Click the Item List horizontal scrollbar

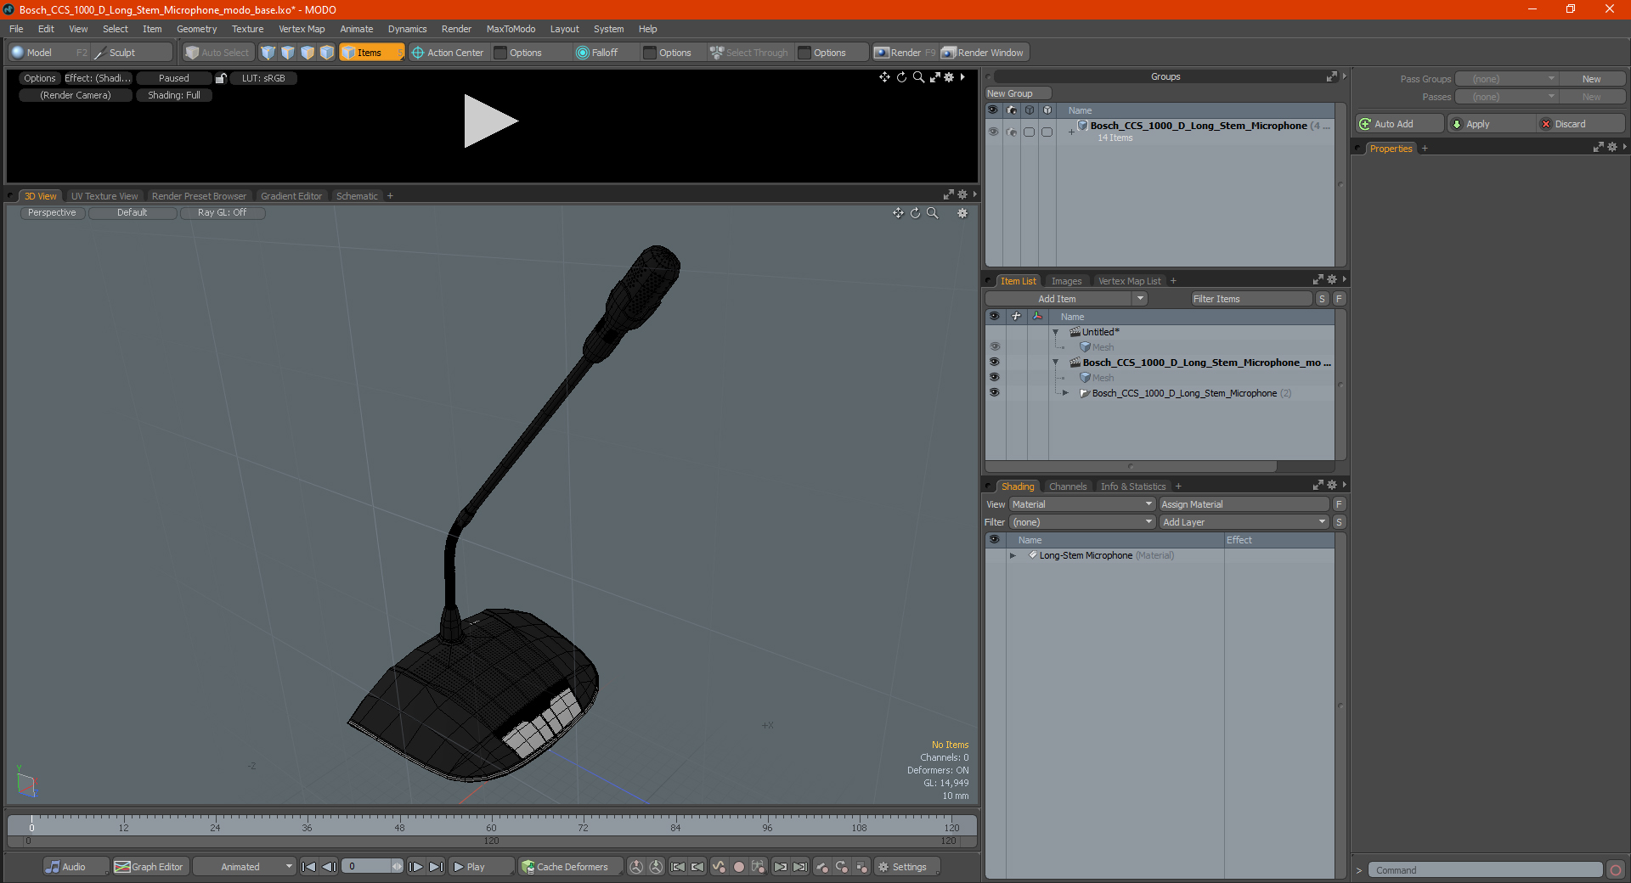click(1131, 466)
